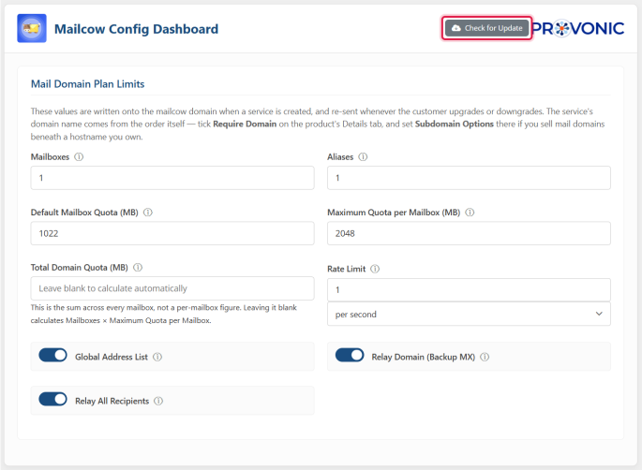Open the per second rate limit dropdown
The width and height of the screenshot is (642, 470).
[469, 315]
